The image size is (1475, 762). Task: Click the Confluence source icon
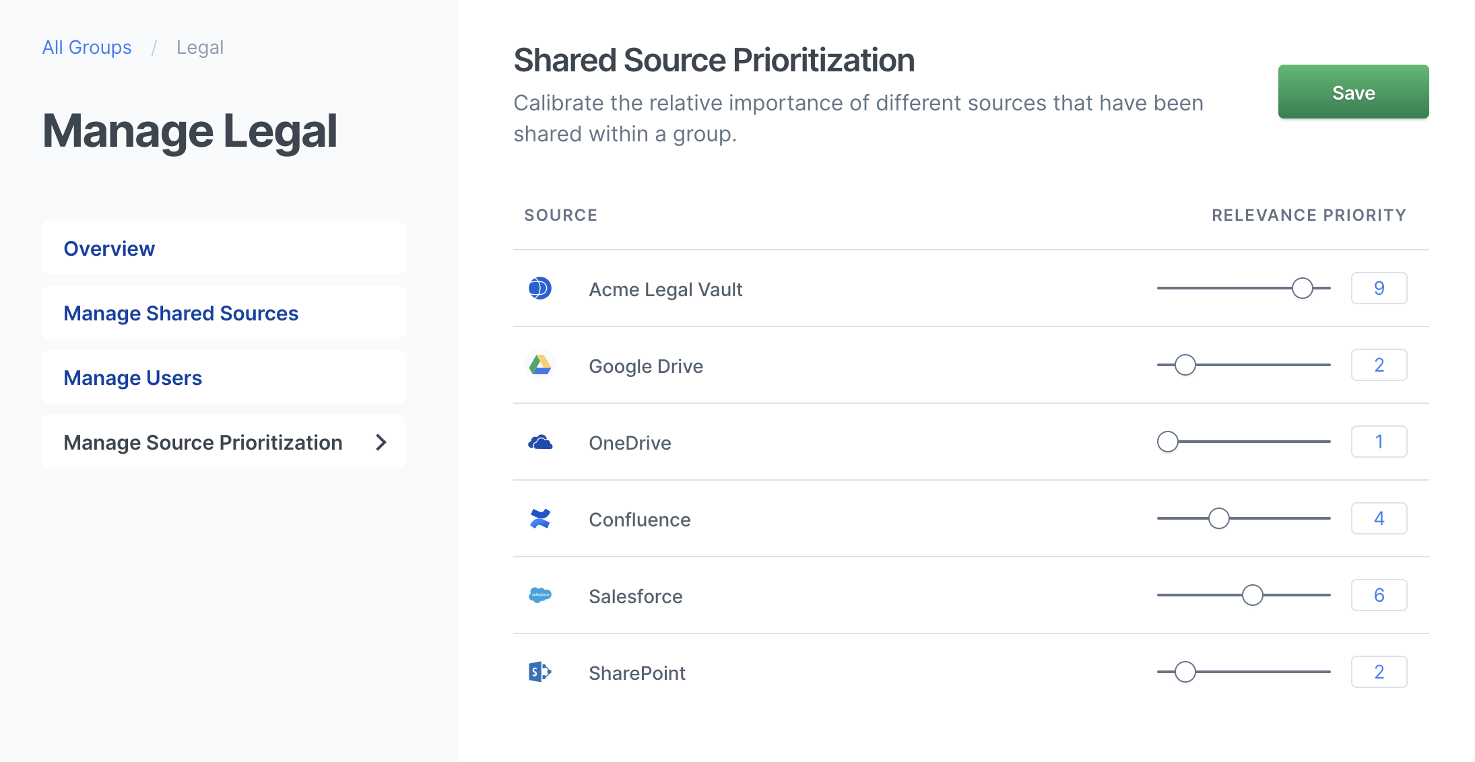pos(540,518)
